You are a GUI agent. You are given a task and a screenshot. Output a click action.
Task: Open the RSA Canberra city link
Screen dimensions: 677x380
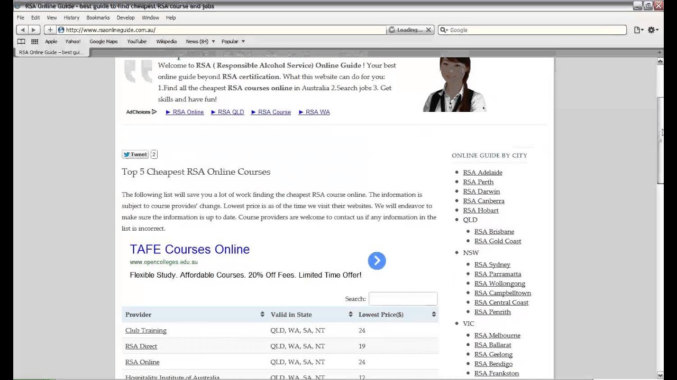[x=483, y=201]
